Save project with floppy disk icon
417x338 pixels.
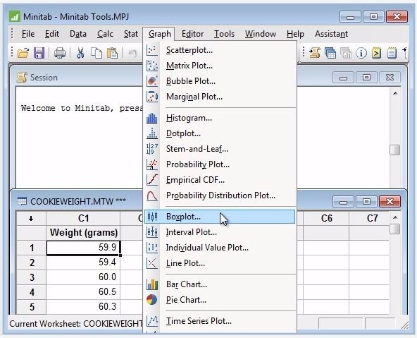(39, 53)
